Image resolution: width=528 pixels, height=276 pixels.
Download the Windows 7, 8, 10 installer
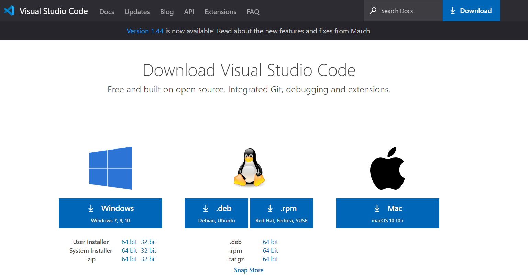click(110, 213)
